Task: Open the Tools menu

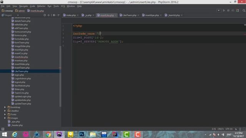Action: (x=56, y=6)
